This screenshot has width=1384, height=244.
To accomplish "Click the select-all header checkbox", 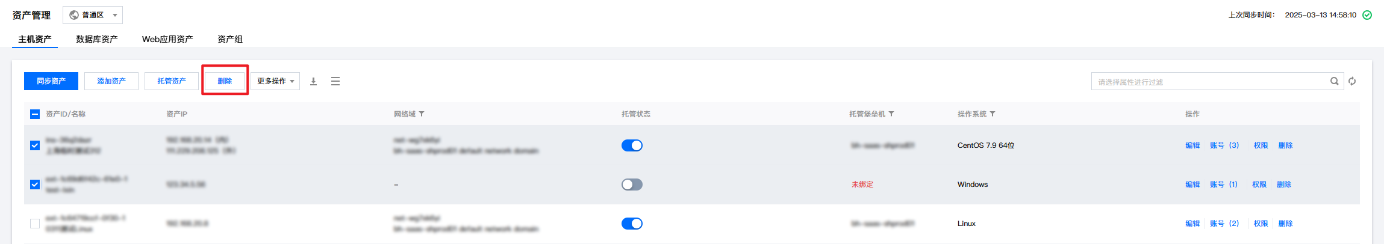I will (35, 114).
